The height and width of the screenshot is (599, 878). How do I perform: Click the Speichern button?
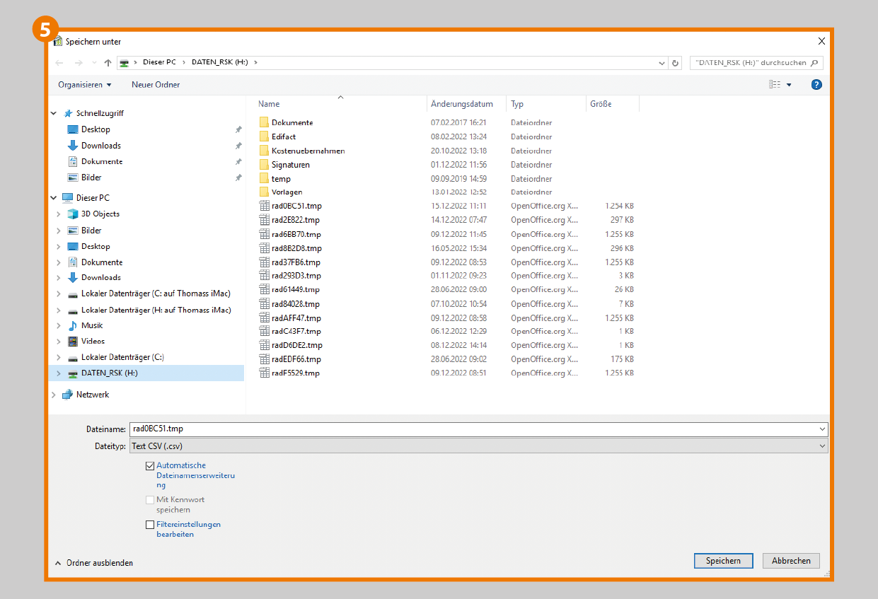click(x=723, y=561)
